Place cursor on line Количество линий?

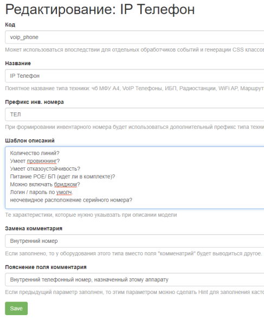[35, 153]
